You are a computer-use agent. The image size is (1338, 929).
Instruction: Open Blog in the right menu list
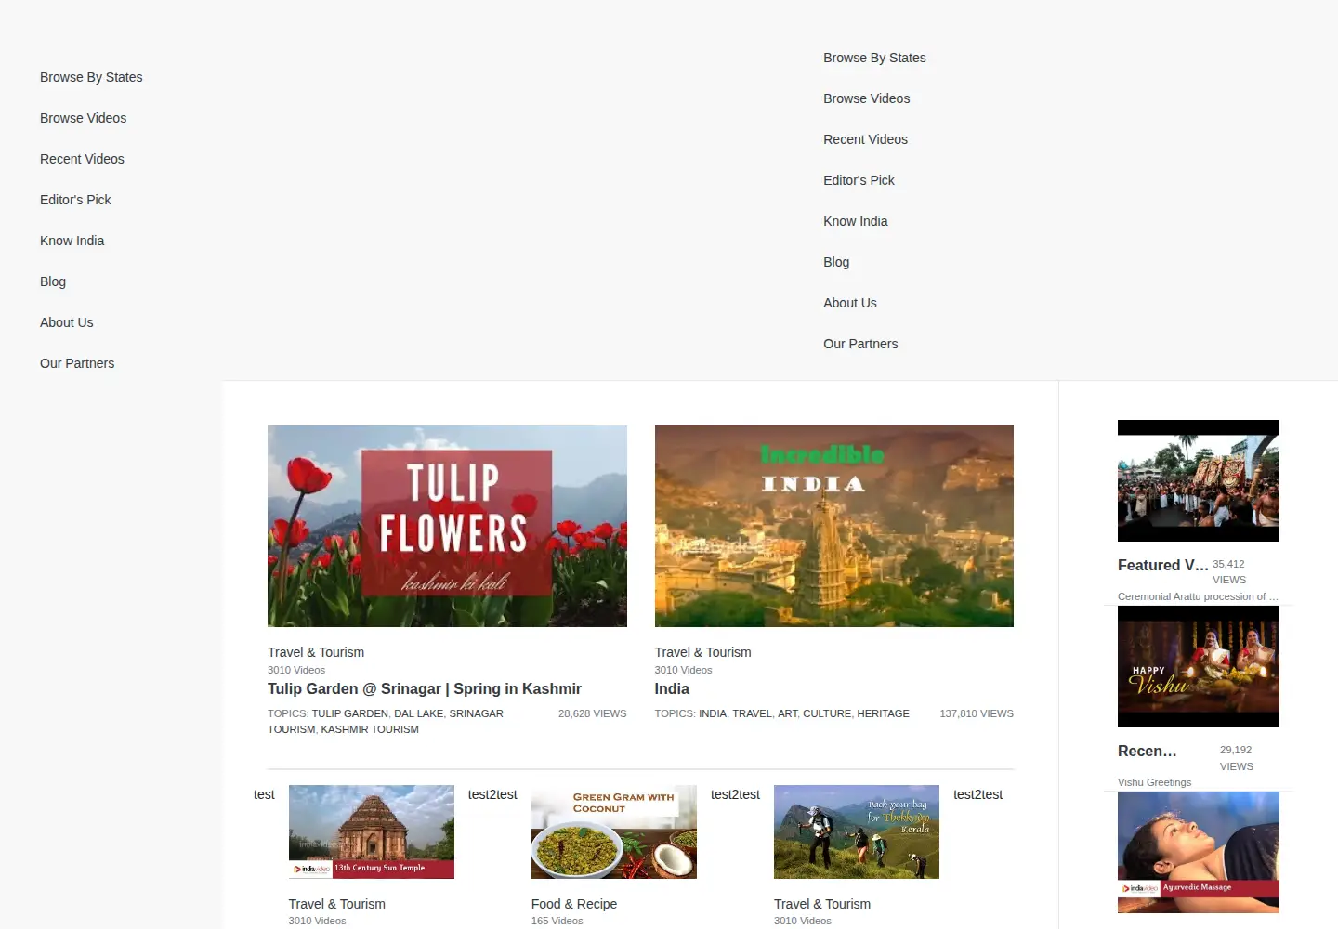(x=836, y=262)
